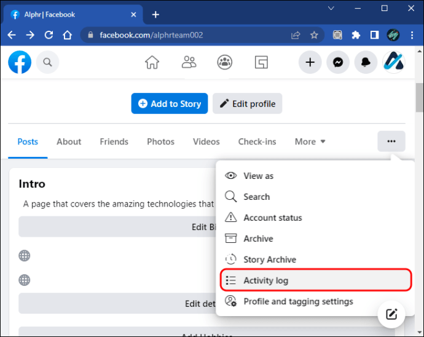Image resolution: width=424 pixels, height=337 pixels.
Task: Click the Facebook search magnifier icon
Action: pos(47,62)
